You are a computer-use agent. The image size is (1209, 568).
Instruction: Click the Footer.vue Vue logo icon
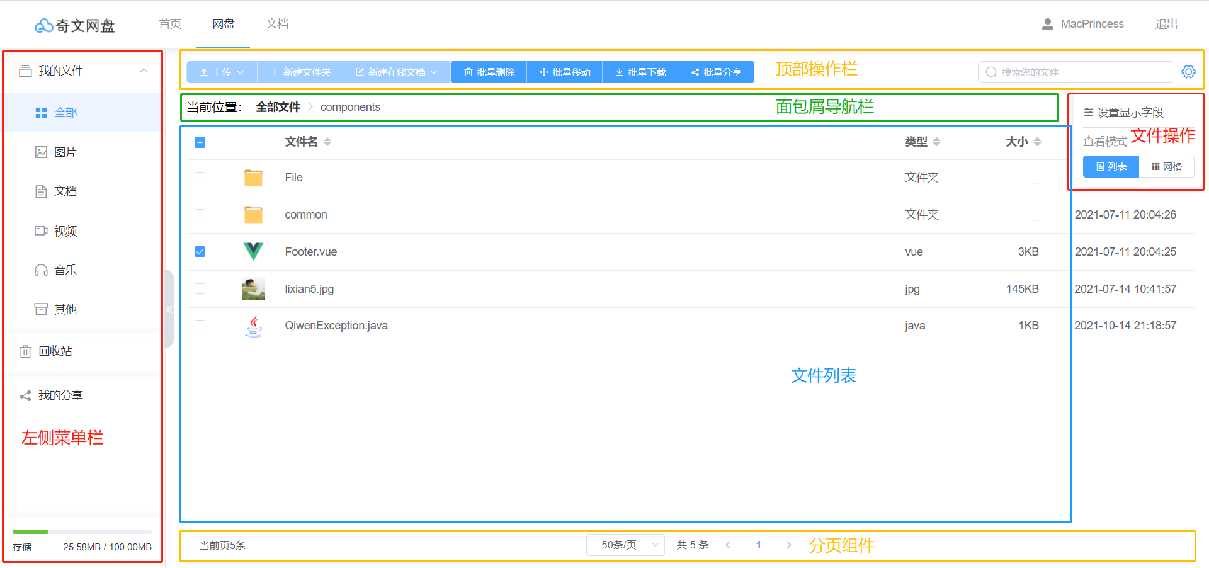coord(253,252)
